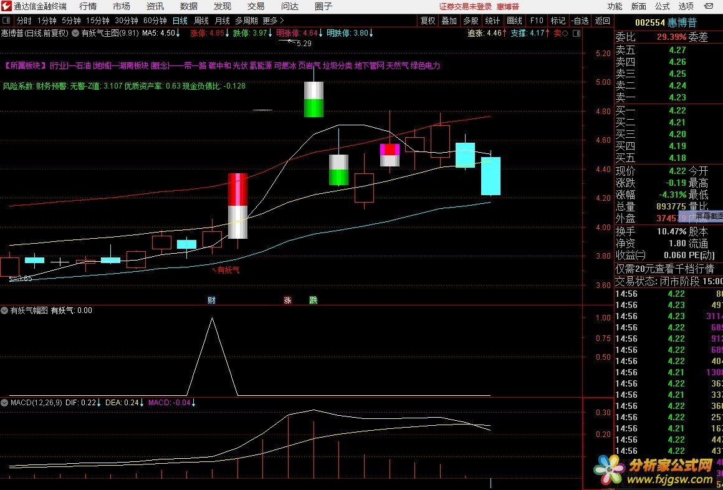Screen dimensions: 723x490
Task: Switch to 月线 monthly period
Action: (223, 21)
